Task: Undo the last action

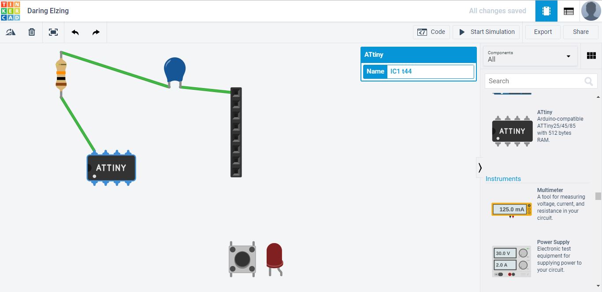Action: tap(75, 32)
